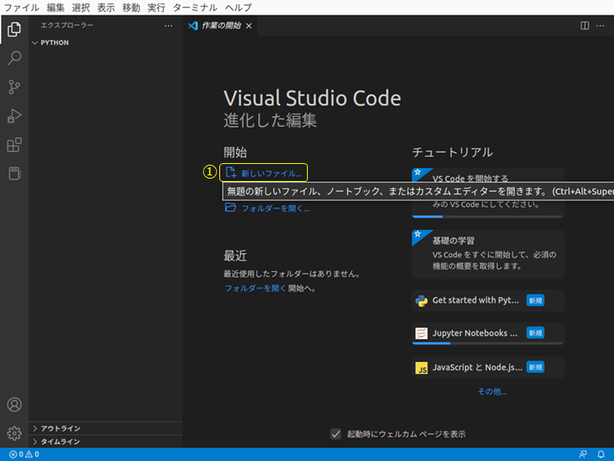The image size is (614, 461).
Task: Expand the アウトライン section
Action: point(35,429)
